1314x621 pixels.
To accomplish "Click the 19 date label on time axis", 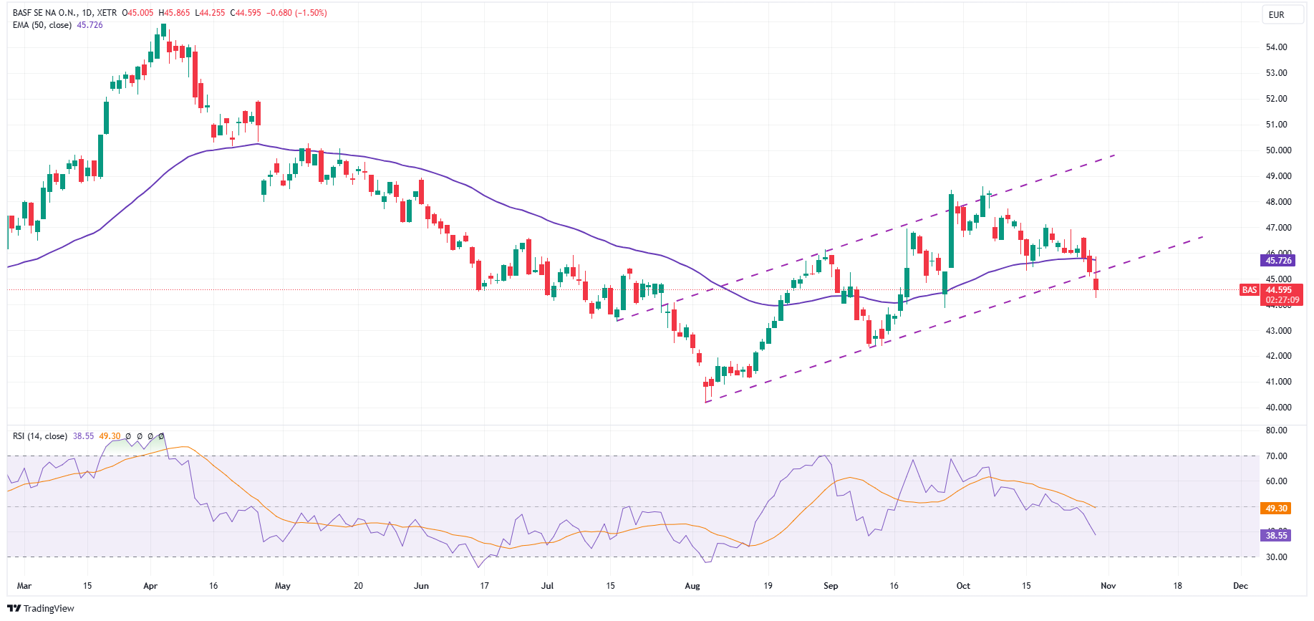I will (x=768, y=586).
